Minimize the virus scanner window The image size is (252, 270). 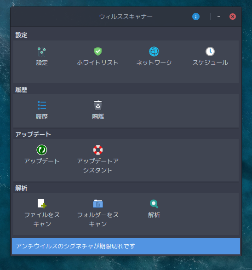point(219,17)
